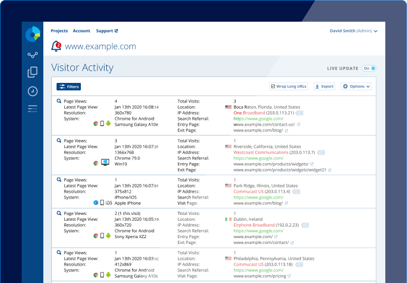Open the Filters button
The image size is (407, 283).
(69, 87)
